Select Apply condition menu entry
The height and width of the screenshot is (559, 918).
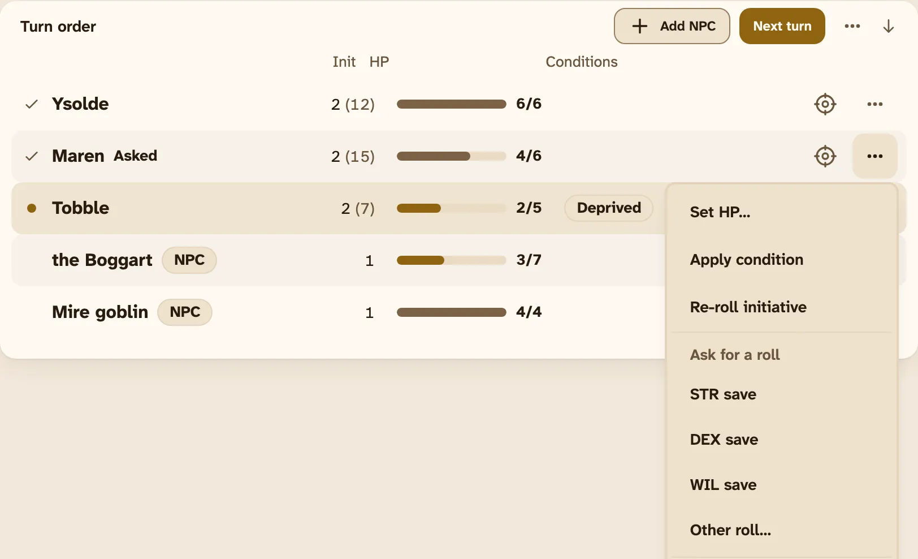point(782,260)
